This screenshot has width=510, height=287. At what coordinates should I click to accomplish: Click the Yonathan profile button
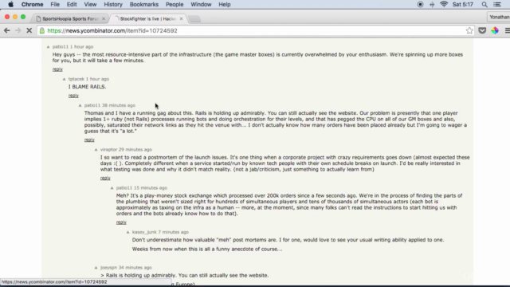pos(499,17)
